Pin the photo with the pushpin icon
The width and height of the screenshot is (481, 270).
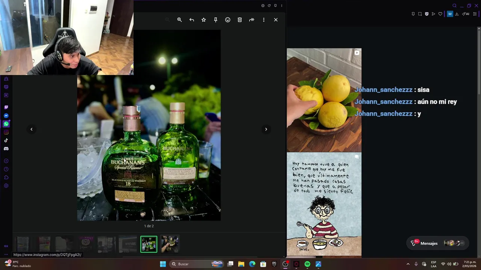[216, 20]
